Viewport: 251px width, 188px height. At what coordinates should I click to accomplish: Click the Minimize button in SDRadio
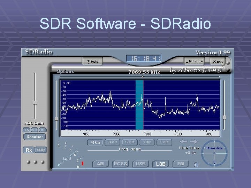click(x=194, y=61)
